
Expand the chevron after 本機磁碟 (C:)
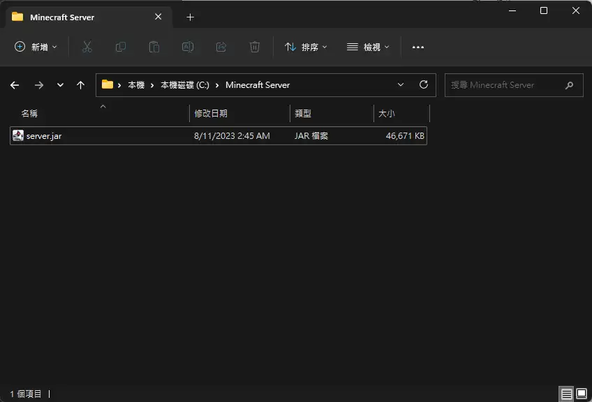217,85
